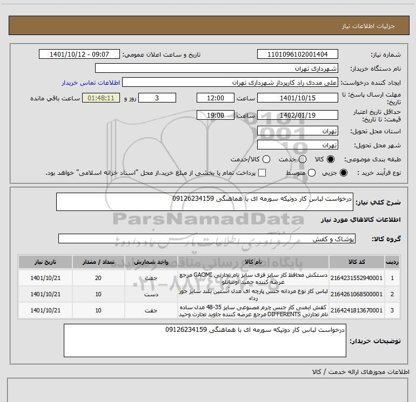Click the اطلاعات کالاهای مورد نیاز heading
Viewport: 416px width, 402px height.
click(x=360, y=220)
